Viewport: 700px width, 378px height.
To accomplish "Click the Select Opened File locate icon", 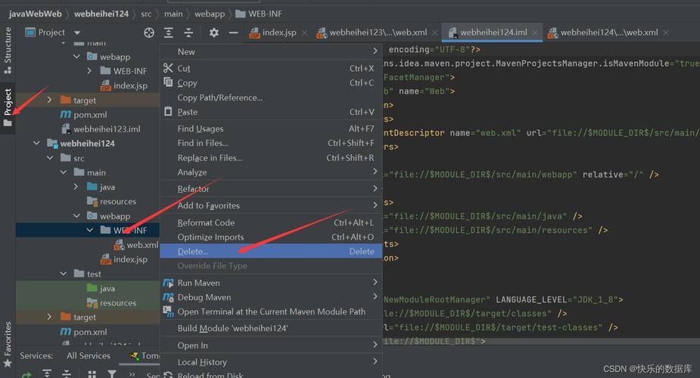I will coord(149,33).
